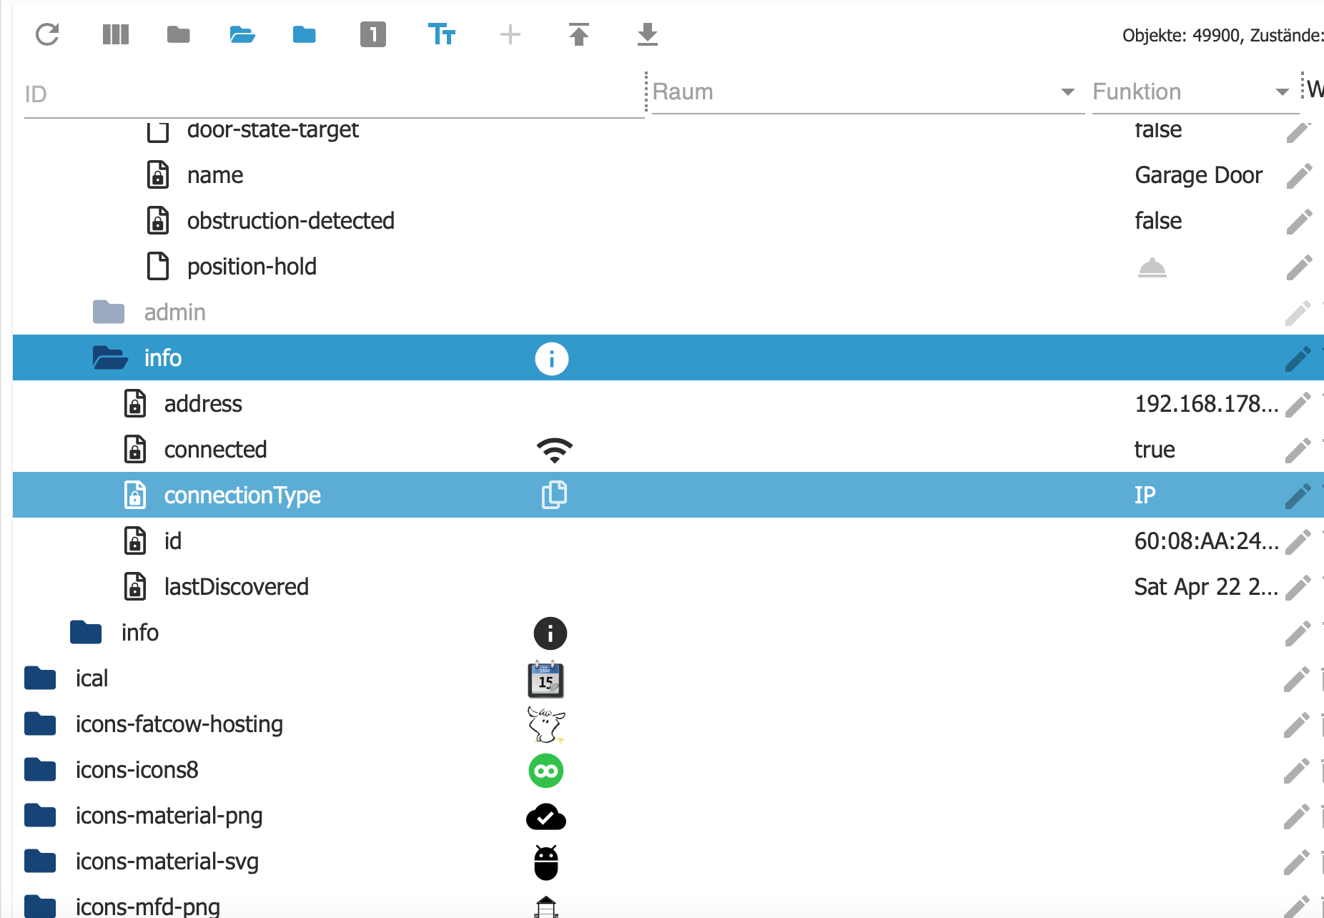Click the ical calendar icon
The image size is (1324, 918).
pyautogui.click(x=545, y=678)
